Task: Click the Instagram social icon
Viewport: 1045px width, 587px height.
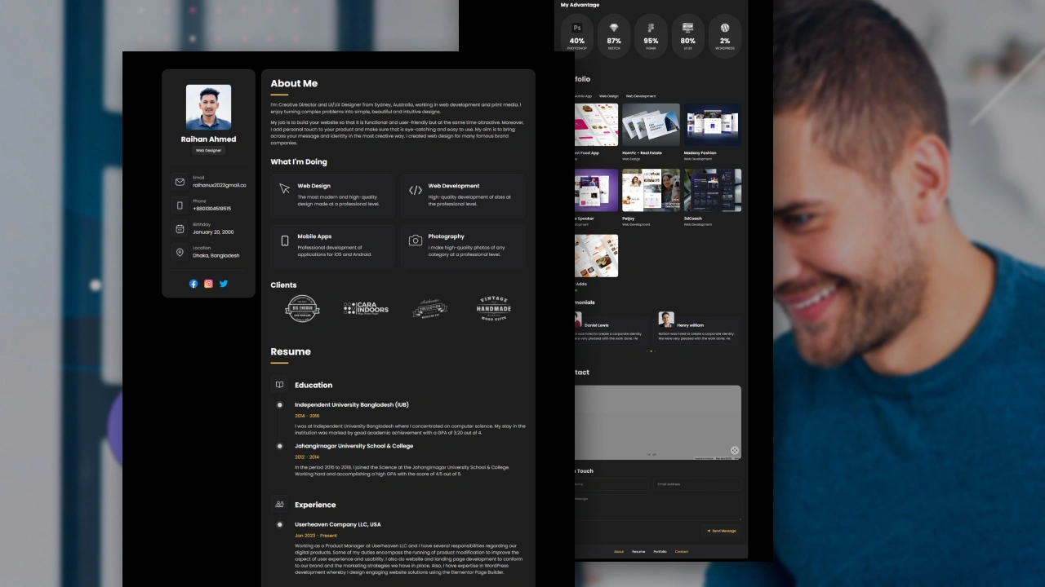Action: [208, 284]
